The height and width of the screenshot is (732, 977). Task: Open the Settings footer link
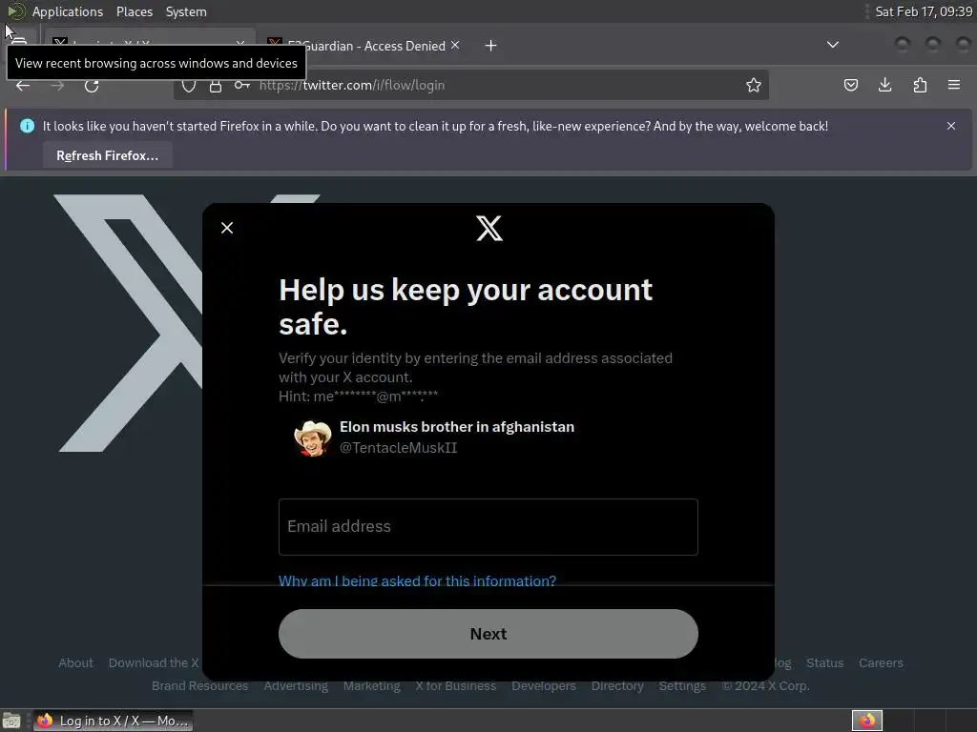(681, 685)
